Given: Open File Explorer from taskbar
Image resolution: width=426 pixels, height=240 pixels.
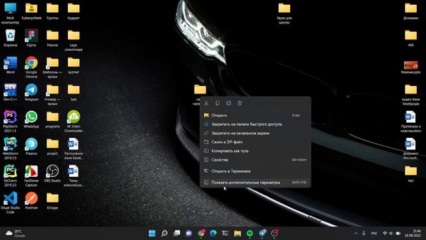Looking at the screenshot, I should [x=238, y=233].
